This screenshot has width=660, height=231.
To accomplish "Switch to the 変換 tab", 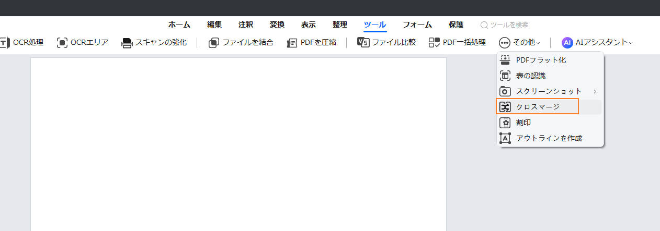I will 277,25.
